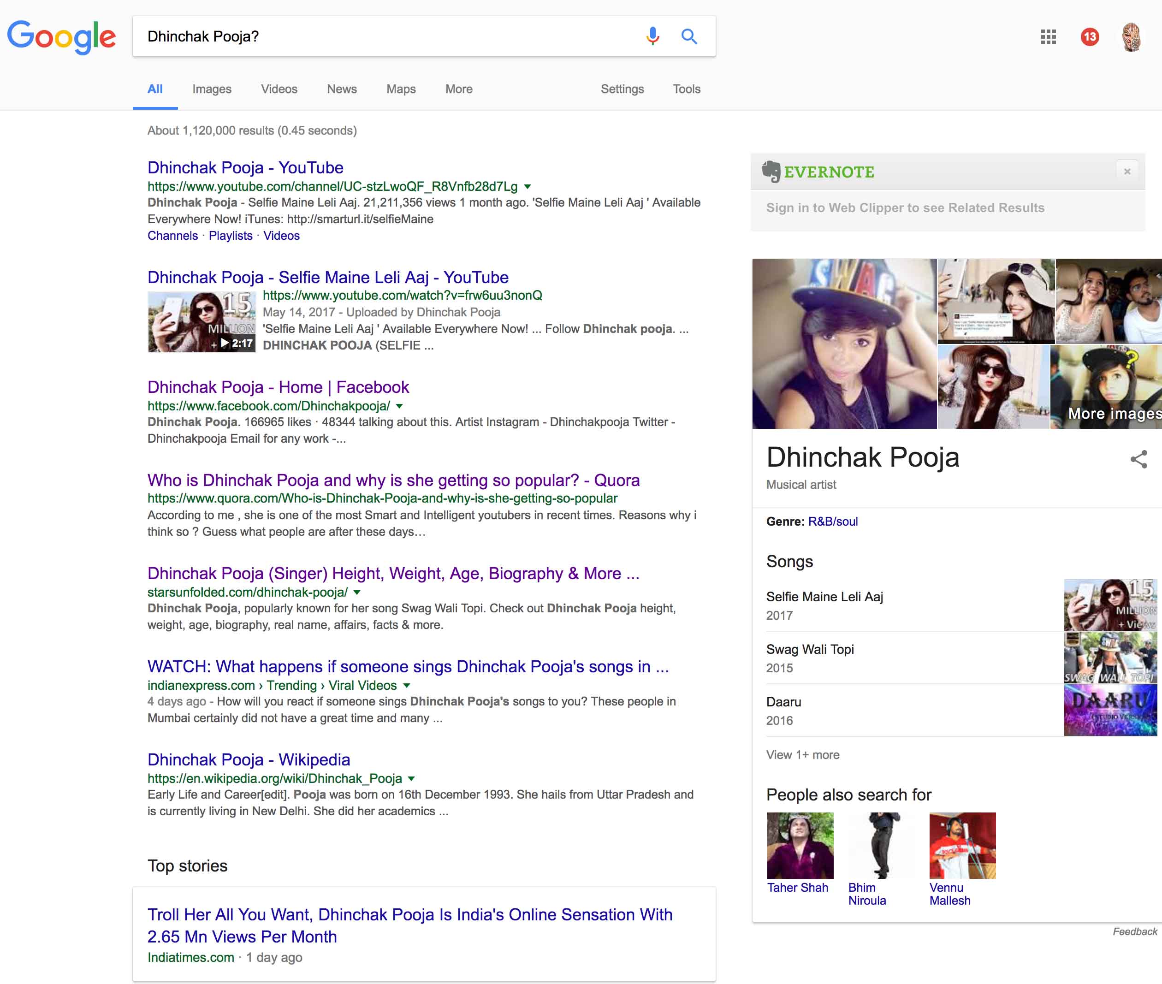Open the Troll Her All You Want story
Screen dimensions: 1162x984
410,925
